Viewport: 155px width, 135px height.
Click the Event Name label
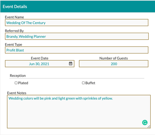click(14, 17)
